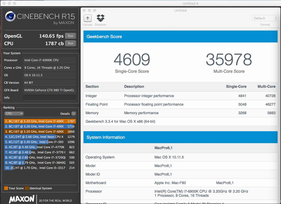The width and height of the screenshot is (281, 204).
Task: Click the Single-Core column header
Action: click(x=236, y=86)
